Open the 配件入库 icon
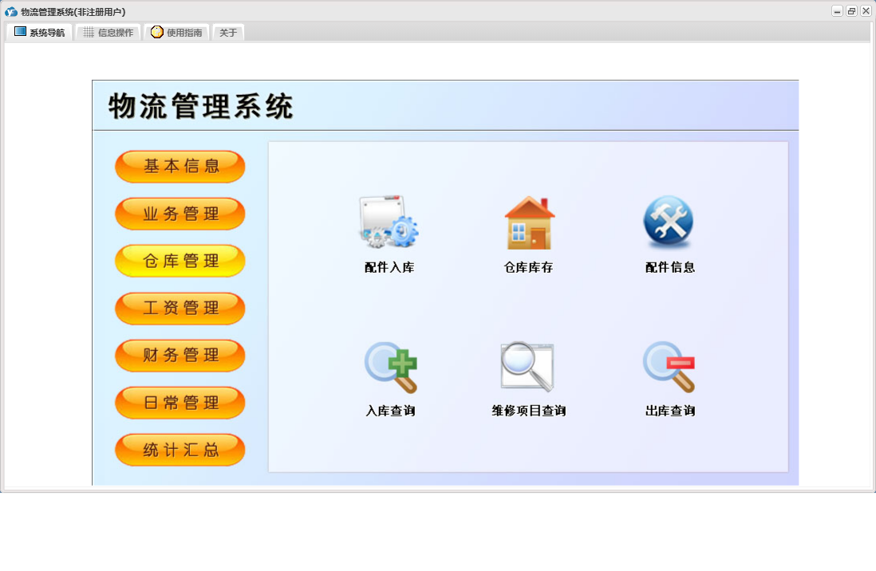This screenshot has width=876, height=571. pos(389,222)
